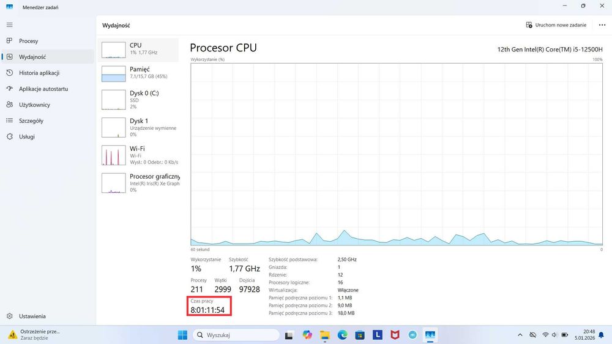Select the Dysk 1 removable device entry
Screen dimensions: 612x344
[138, 127]
